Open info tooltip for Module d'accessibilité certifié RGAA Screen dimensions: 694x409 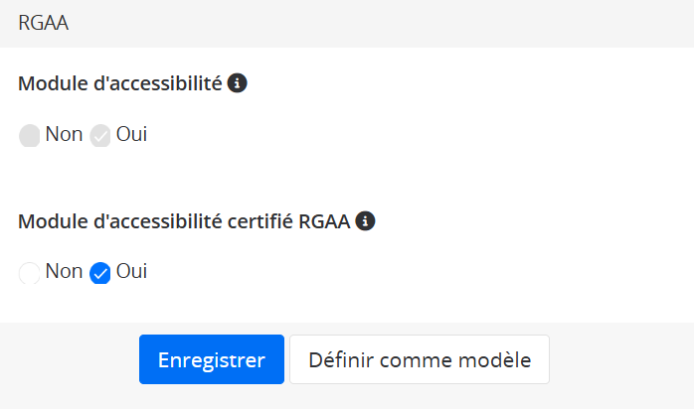365,221
